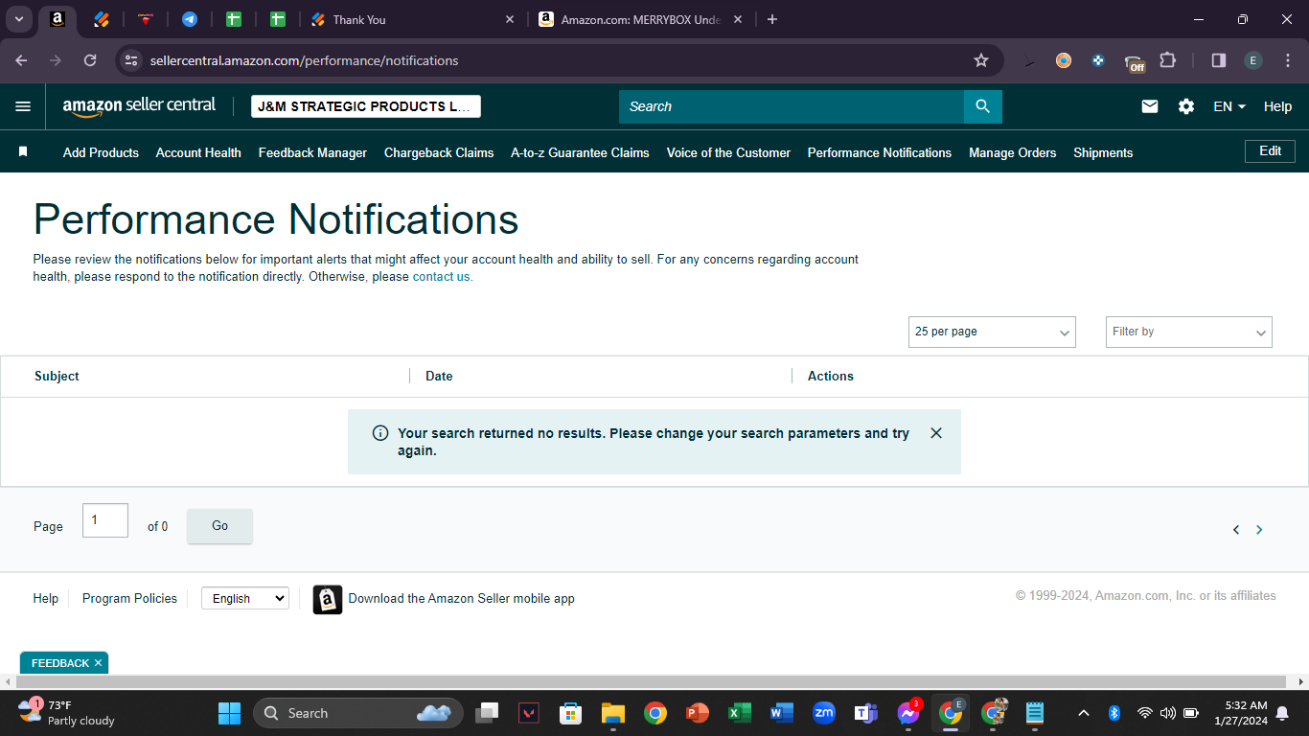Open the browser extensions puzzle icon
Image resolution: width=1309 pixels, height=736 pixels.
point(1167,60)
